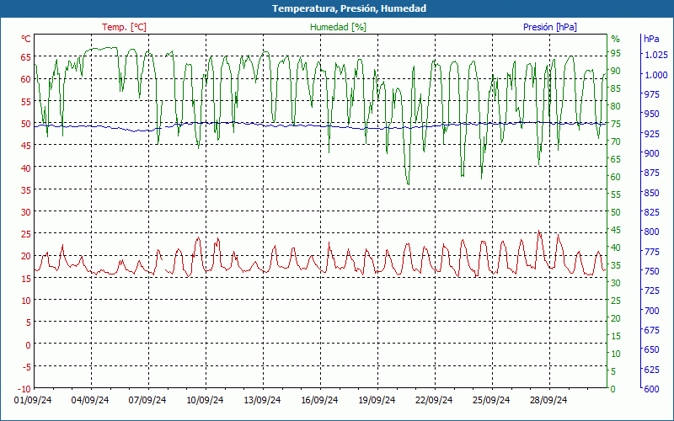The height and width of the screenshot is (421, 674).
Task: Click the 55 value on humidity axis
Action: 616,195
